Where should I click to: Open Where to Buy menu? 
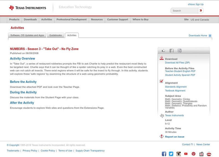pyautogui.click(x=140, y=19)
